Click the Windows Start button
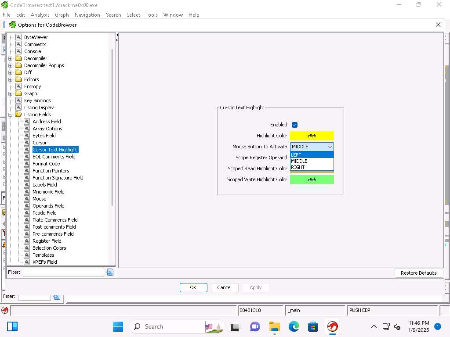Image resolution: width=450 pixels, height=337 pixels. click(x=118, y=326)
